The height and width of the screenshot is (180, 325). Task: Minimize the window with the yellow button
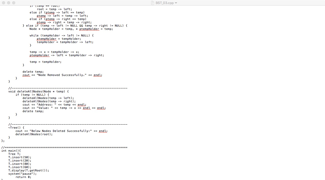coord(9,3)
